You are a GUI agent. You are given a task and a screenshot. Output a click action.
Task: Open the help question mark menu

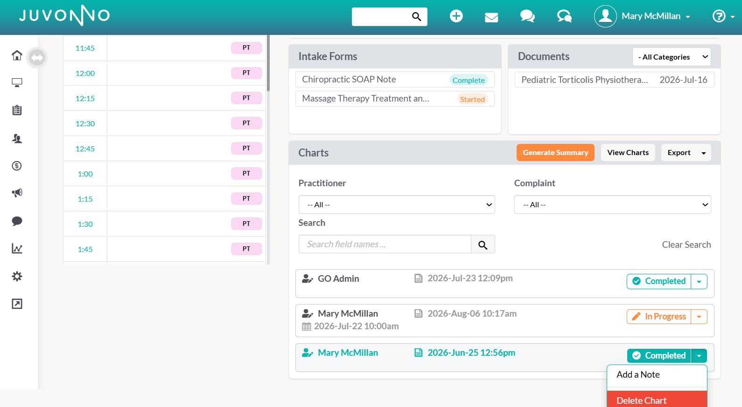click(x=723, y=16)
